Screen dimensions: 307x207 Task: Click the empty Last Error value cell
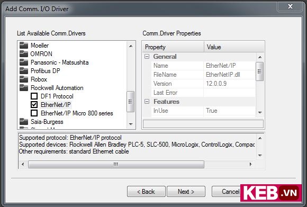tap(230, 93)
